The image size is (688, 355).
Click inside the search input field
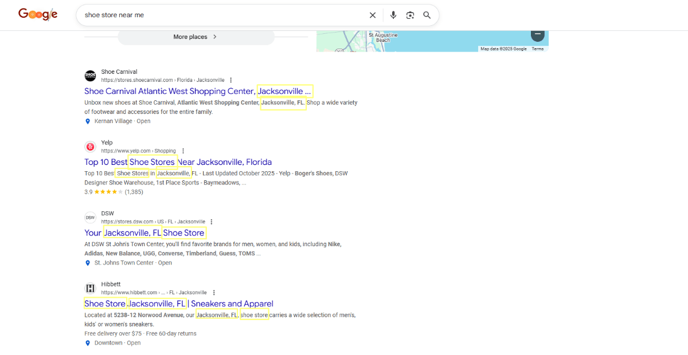pyautogui.click(x=229, y=15)
